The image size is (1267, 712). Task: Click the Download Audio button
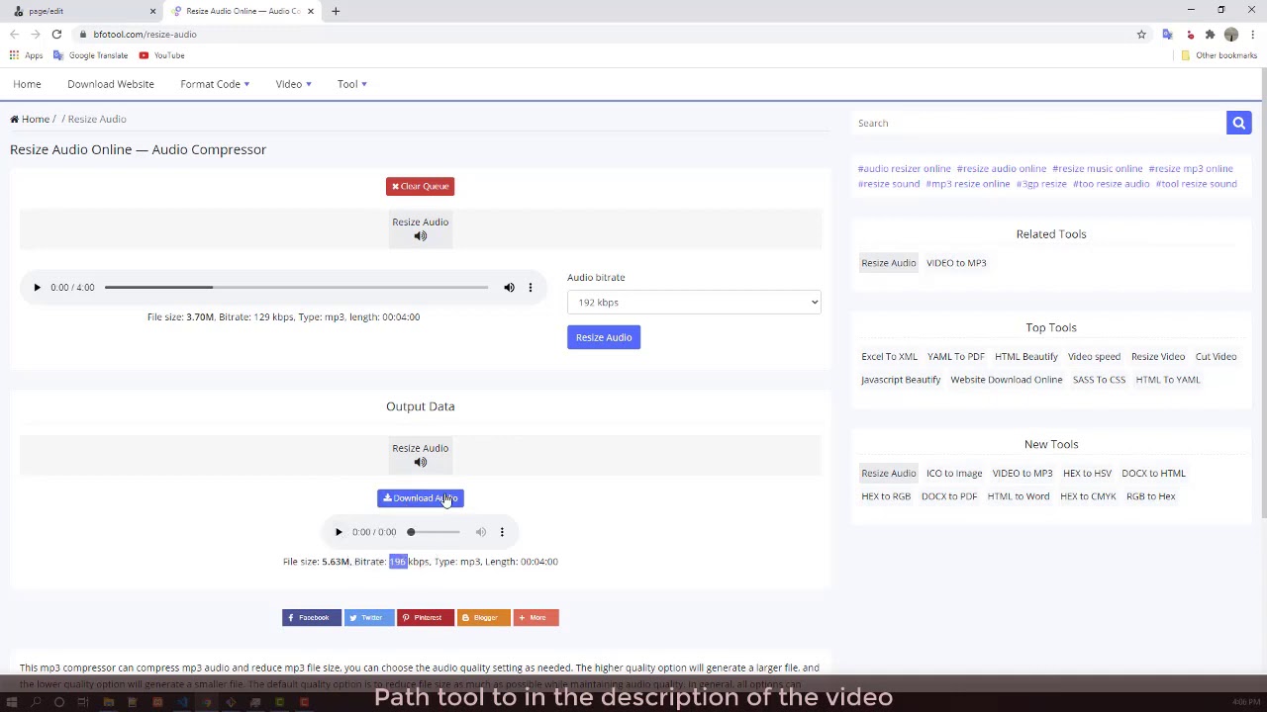tap(420, 498)
